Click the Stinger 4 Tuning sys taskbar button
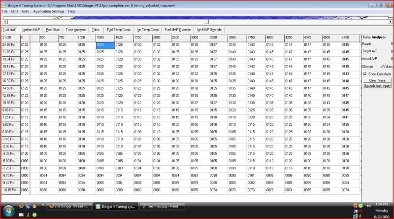This screenshot has width=394, height=219. pyautogui.click(x=116, y=206)
